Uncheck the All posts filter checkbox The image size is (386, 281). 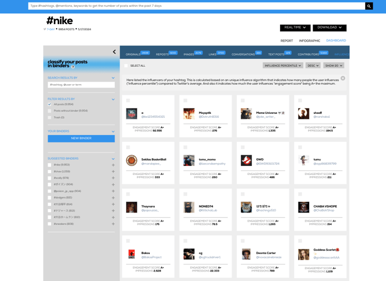49,104
